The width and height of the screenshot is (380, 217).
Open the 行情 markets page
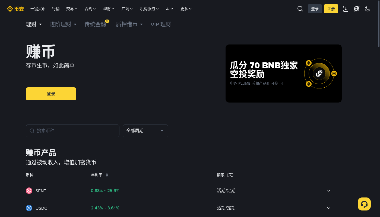pos(56,9)
